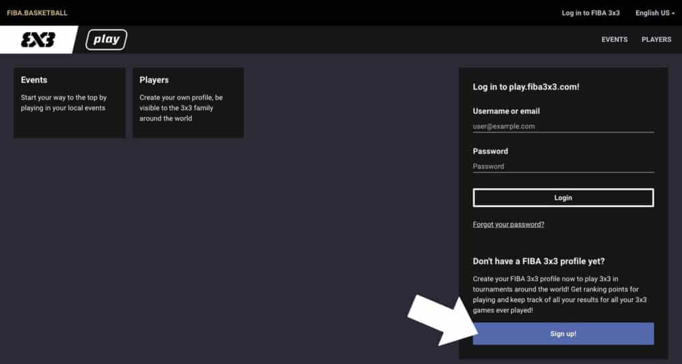Select Create your FIBA 3x3 profile paragraph

tap(559, 295)
